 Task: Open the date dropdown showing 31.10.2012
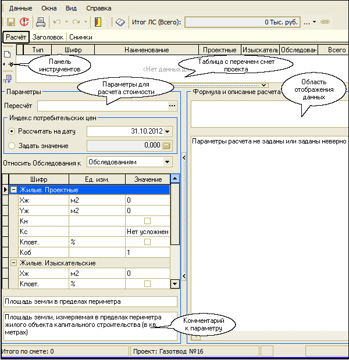[168, 132]
